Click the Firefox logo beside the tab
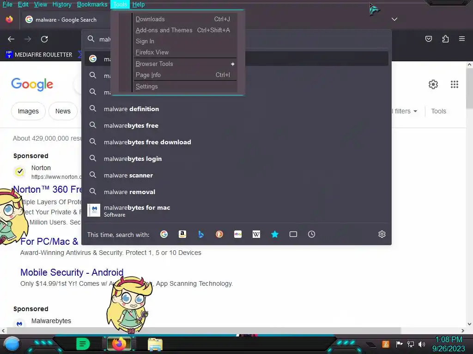The width and height of the screenshot is (473, 354). point(9,19)
